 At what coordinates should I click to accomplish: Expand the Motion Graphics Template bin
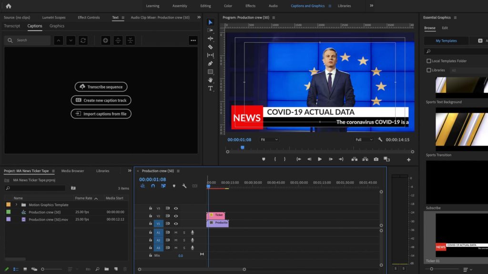[16, 205]
